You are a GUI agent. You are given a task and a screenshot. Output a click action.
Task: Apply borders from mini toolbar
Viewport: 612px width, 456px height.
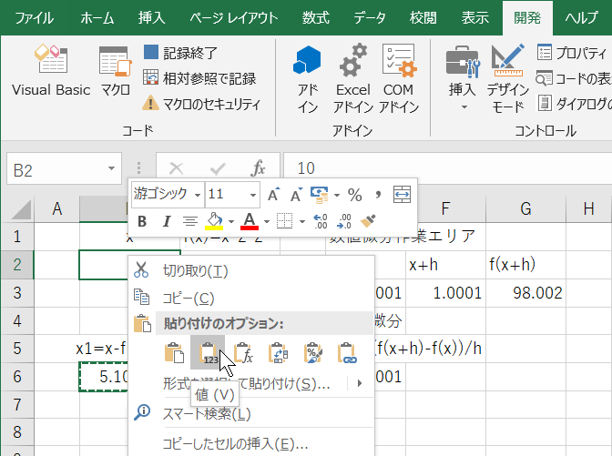285,221
